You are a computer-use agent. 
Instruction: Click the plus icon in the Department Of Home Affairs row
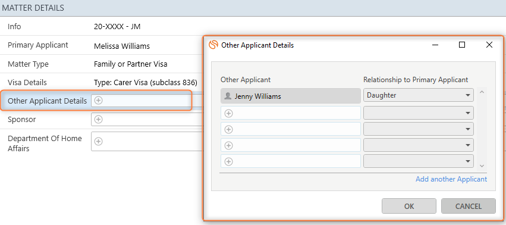click(99, 142)
